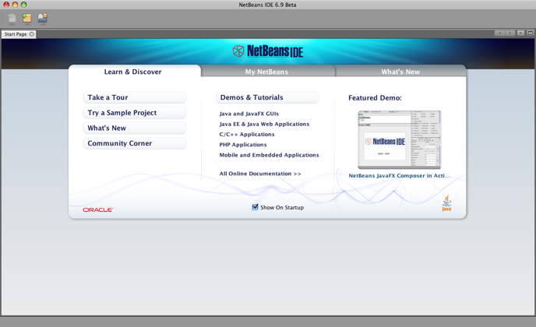Switch to the My NetBeans tab
The width and height of the screenshot is (536, 327).
pyautogui.click(x=266, y=72)
